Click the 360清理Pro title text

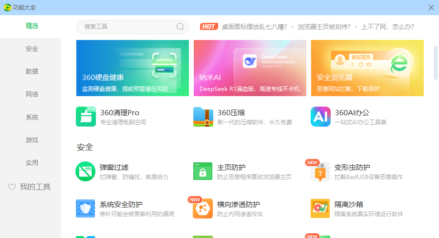120,113
